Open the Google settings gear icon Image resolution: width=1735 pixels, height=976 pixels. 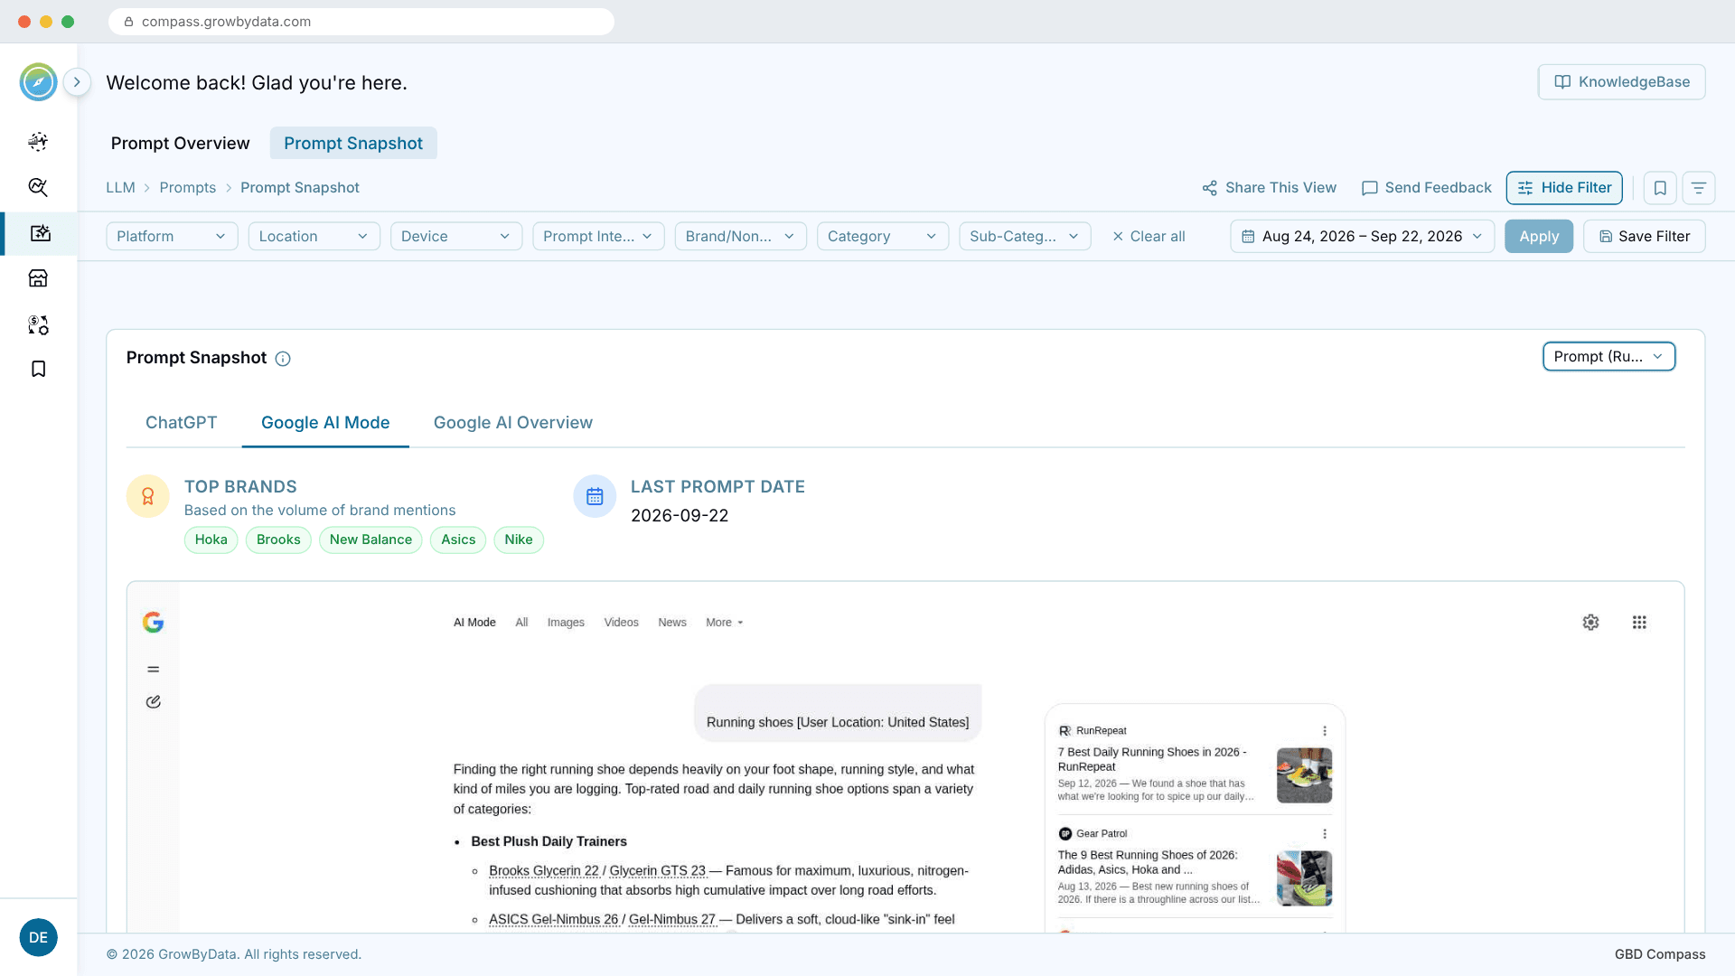click(1591, 623)
